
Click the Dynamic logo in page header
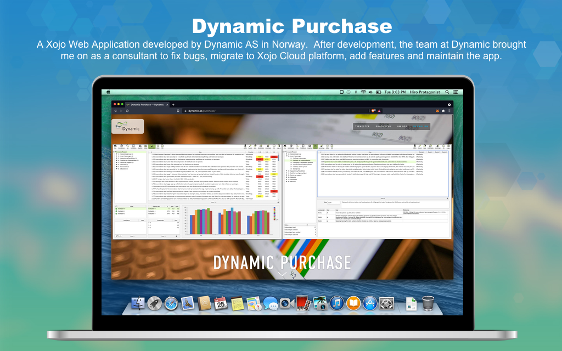coord(127,127)
